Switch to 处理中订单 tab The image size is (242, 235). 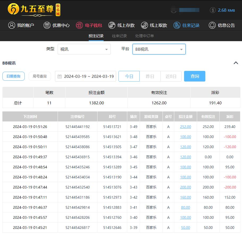click(x=145, y=36)
